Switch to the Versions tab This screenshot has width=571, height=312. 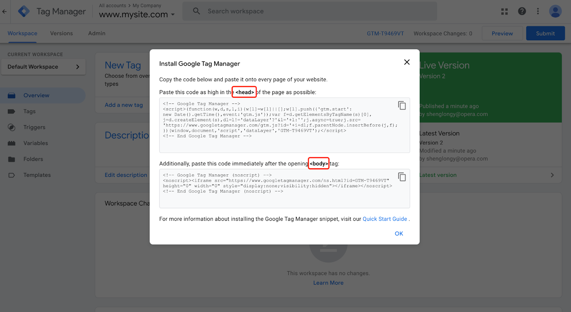pos(61,33)
